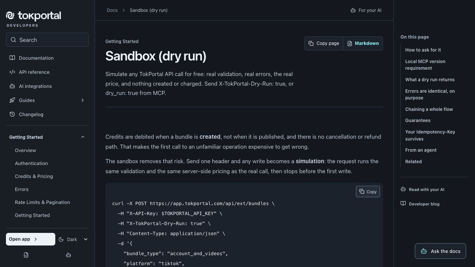Click the JSON file icon at sidebar bottom
Screen dimensions: 475x267
(x=26, y=255)
